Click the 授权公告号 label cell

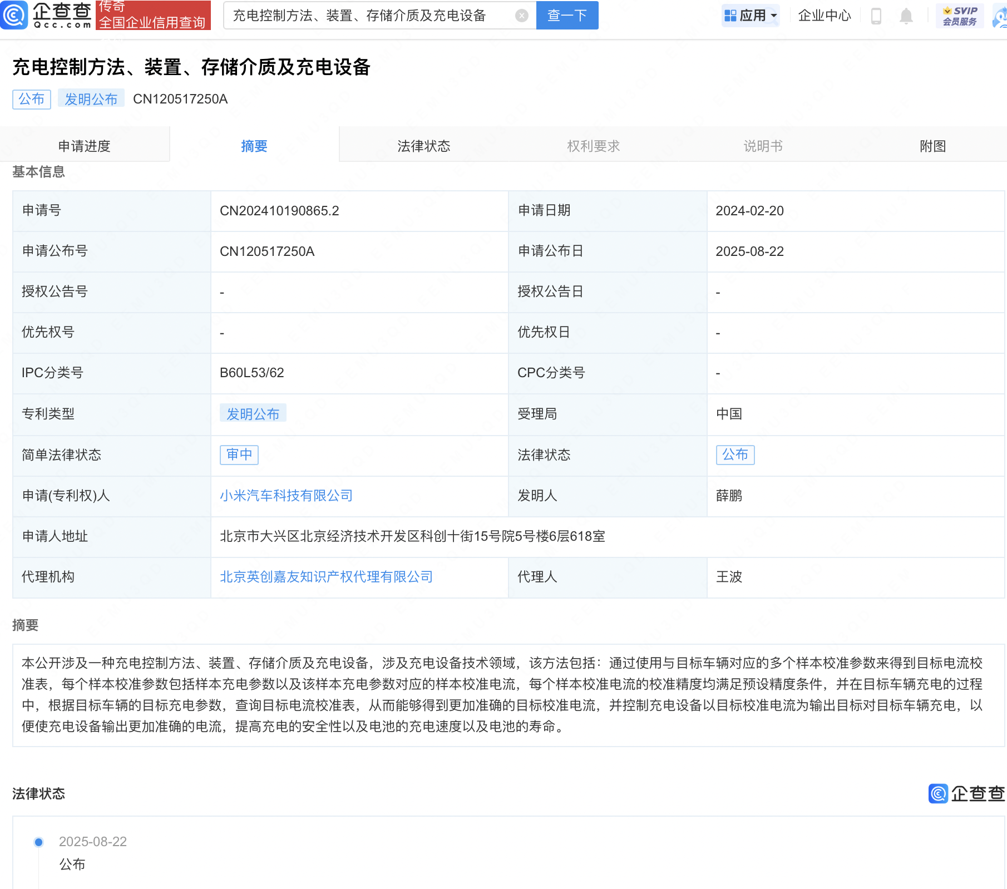pyautogui.click(x=112, y=292)
